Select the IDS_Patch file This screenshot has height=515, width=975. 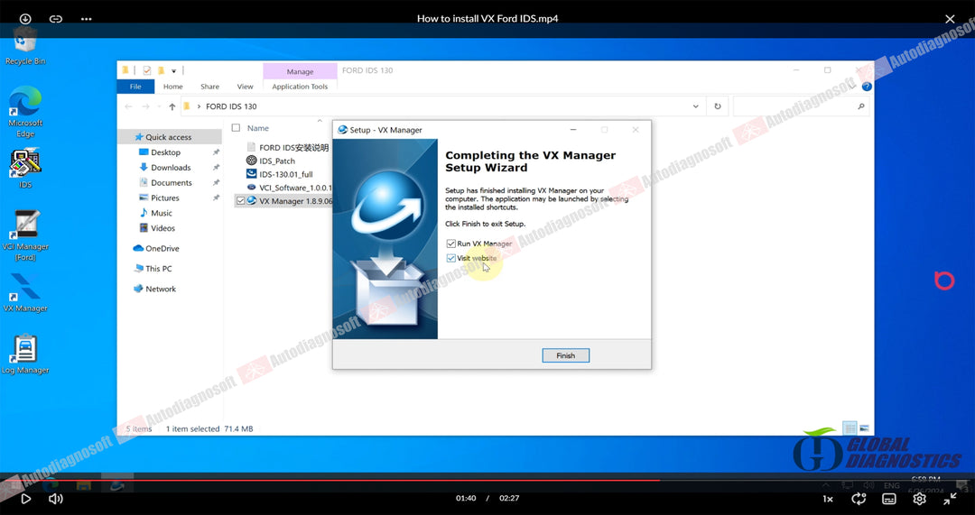(x=271, y=161)
